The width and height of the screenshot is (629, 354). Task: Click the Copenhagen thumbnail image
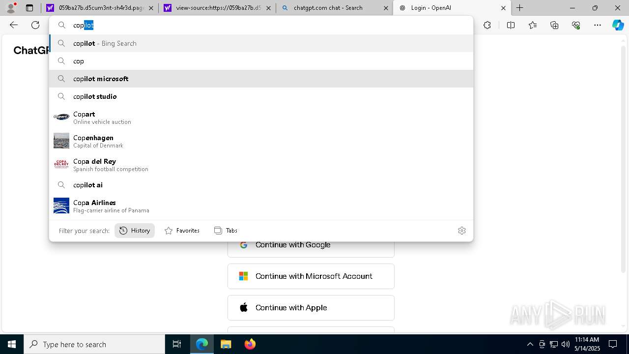tap(61, 141)
